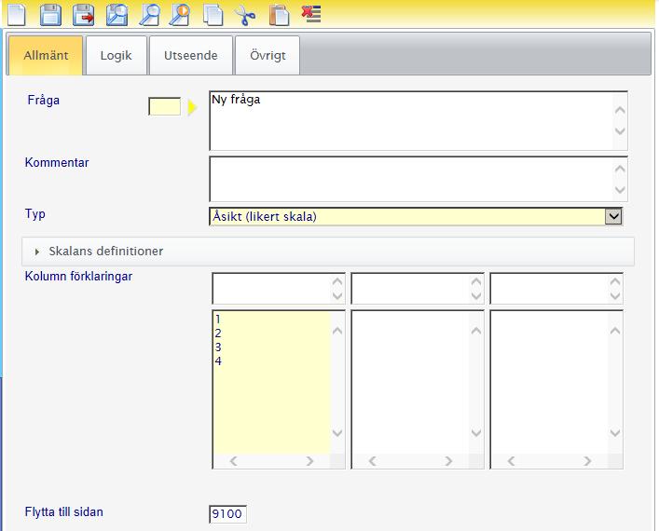
Task: Click Save and preview icon
Action: pyautogui.click(x=117, y=14)
